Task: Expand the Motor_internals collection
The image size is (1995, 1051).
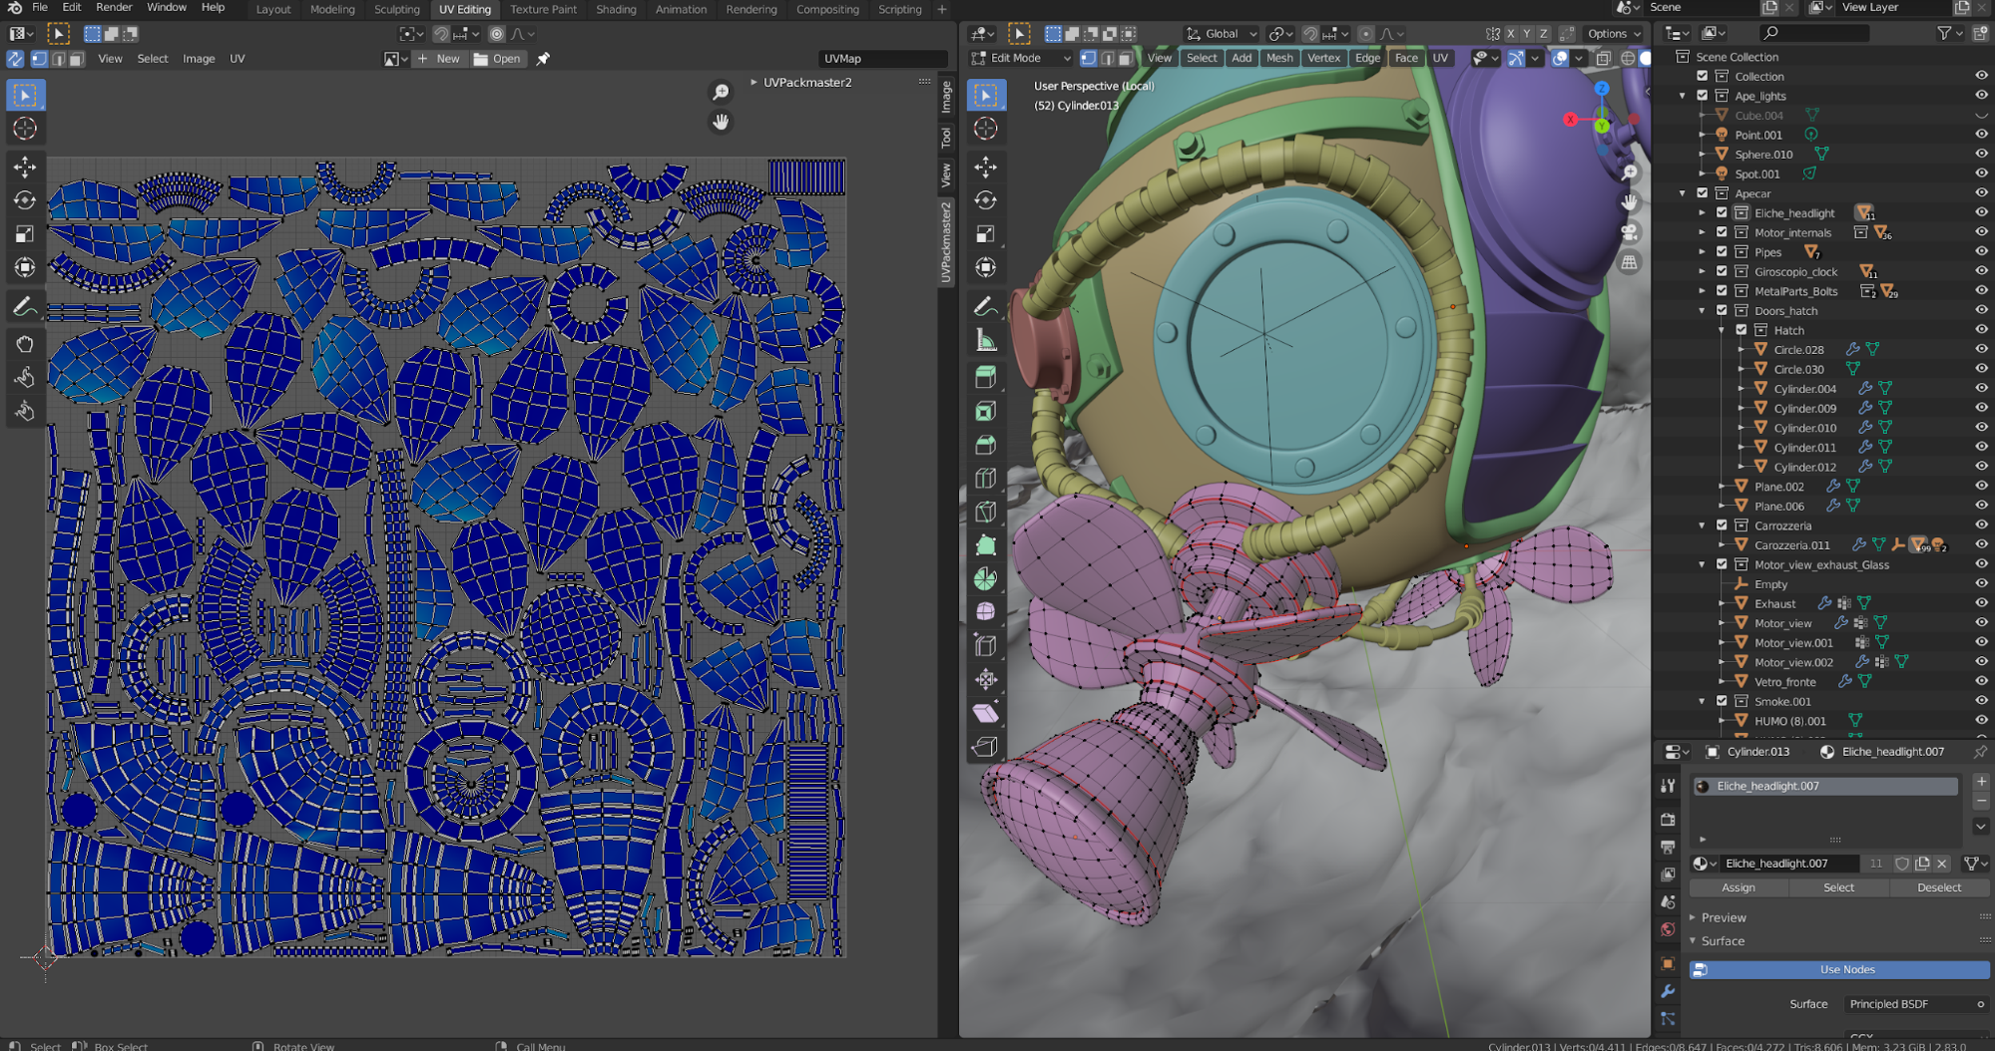Action: tap(1703, 232)
